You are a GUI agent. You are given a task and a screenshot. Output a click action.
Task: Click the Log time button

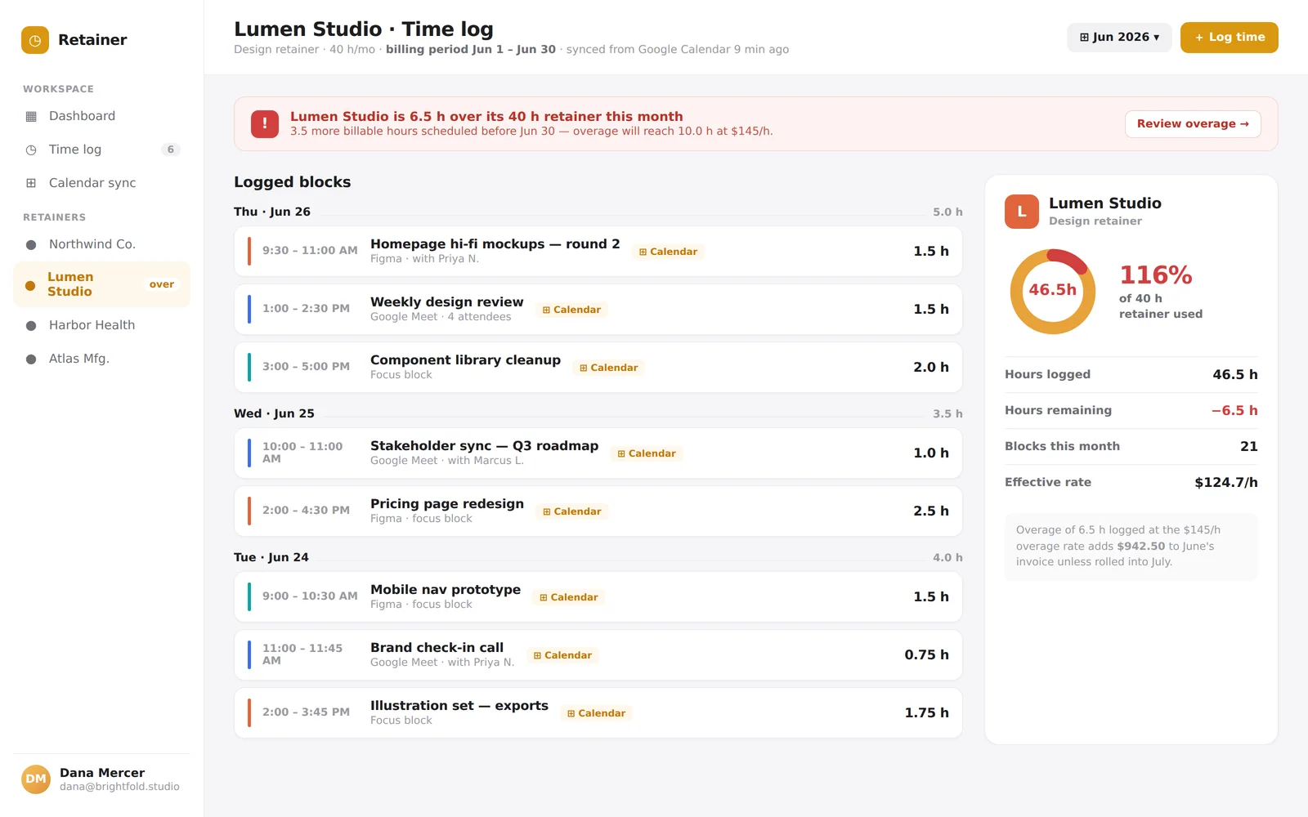tap(1229, 38)
